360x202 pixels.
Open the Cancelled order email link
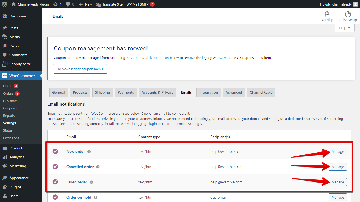[x=80, y=167]
